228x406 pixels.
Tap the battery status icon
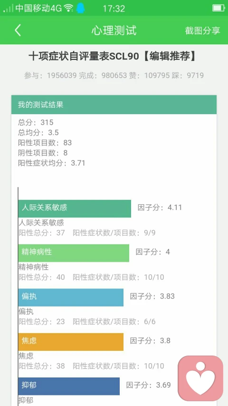218,8
